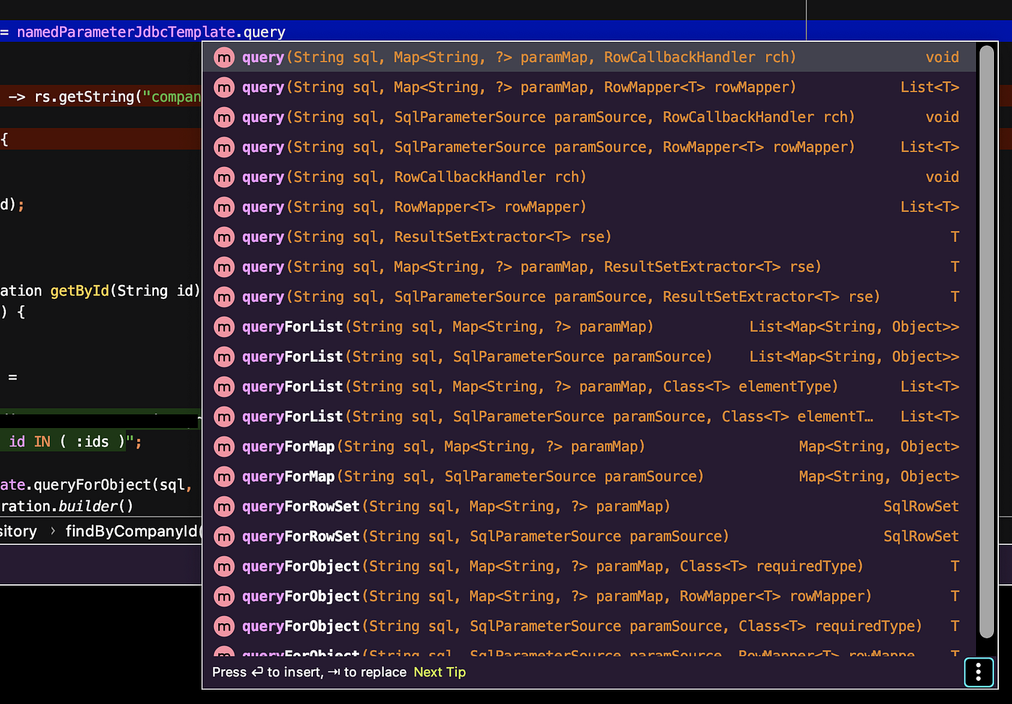Click the method icon next to queryForList
The width and height of the screenshot is (1012, 704).
pyautogui.click(x=224, y=326)
